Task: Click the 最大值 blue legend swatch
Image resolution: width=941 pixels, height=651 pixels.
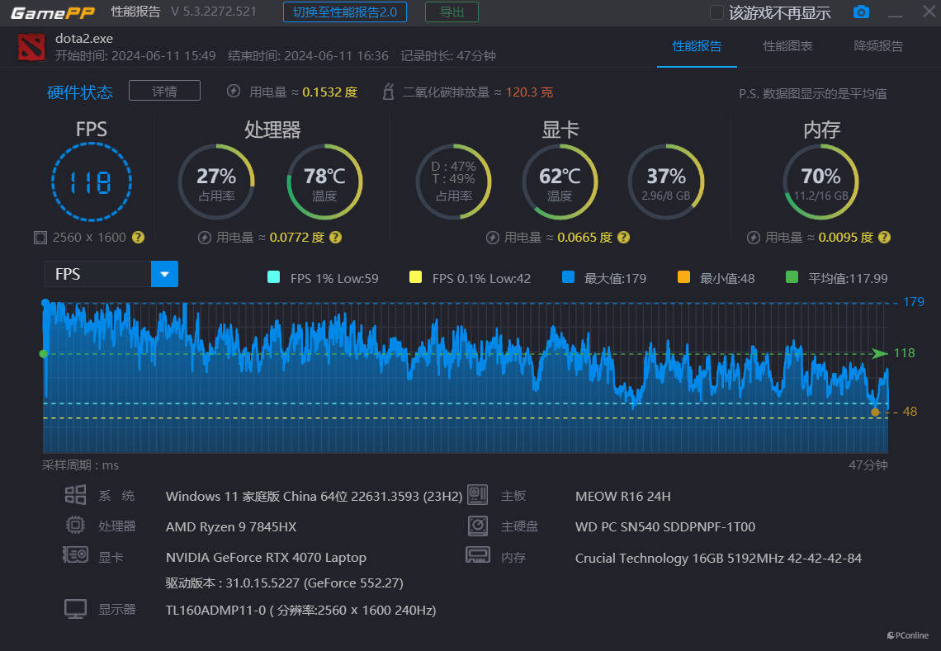Action: click(x=569, y=277)
